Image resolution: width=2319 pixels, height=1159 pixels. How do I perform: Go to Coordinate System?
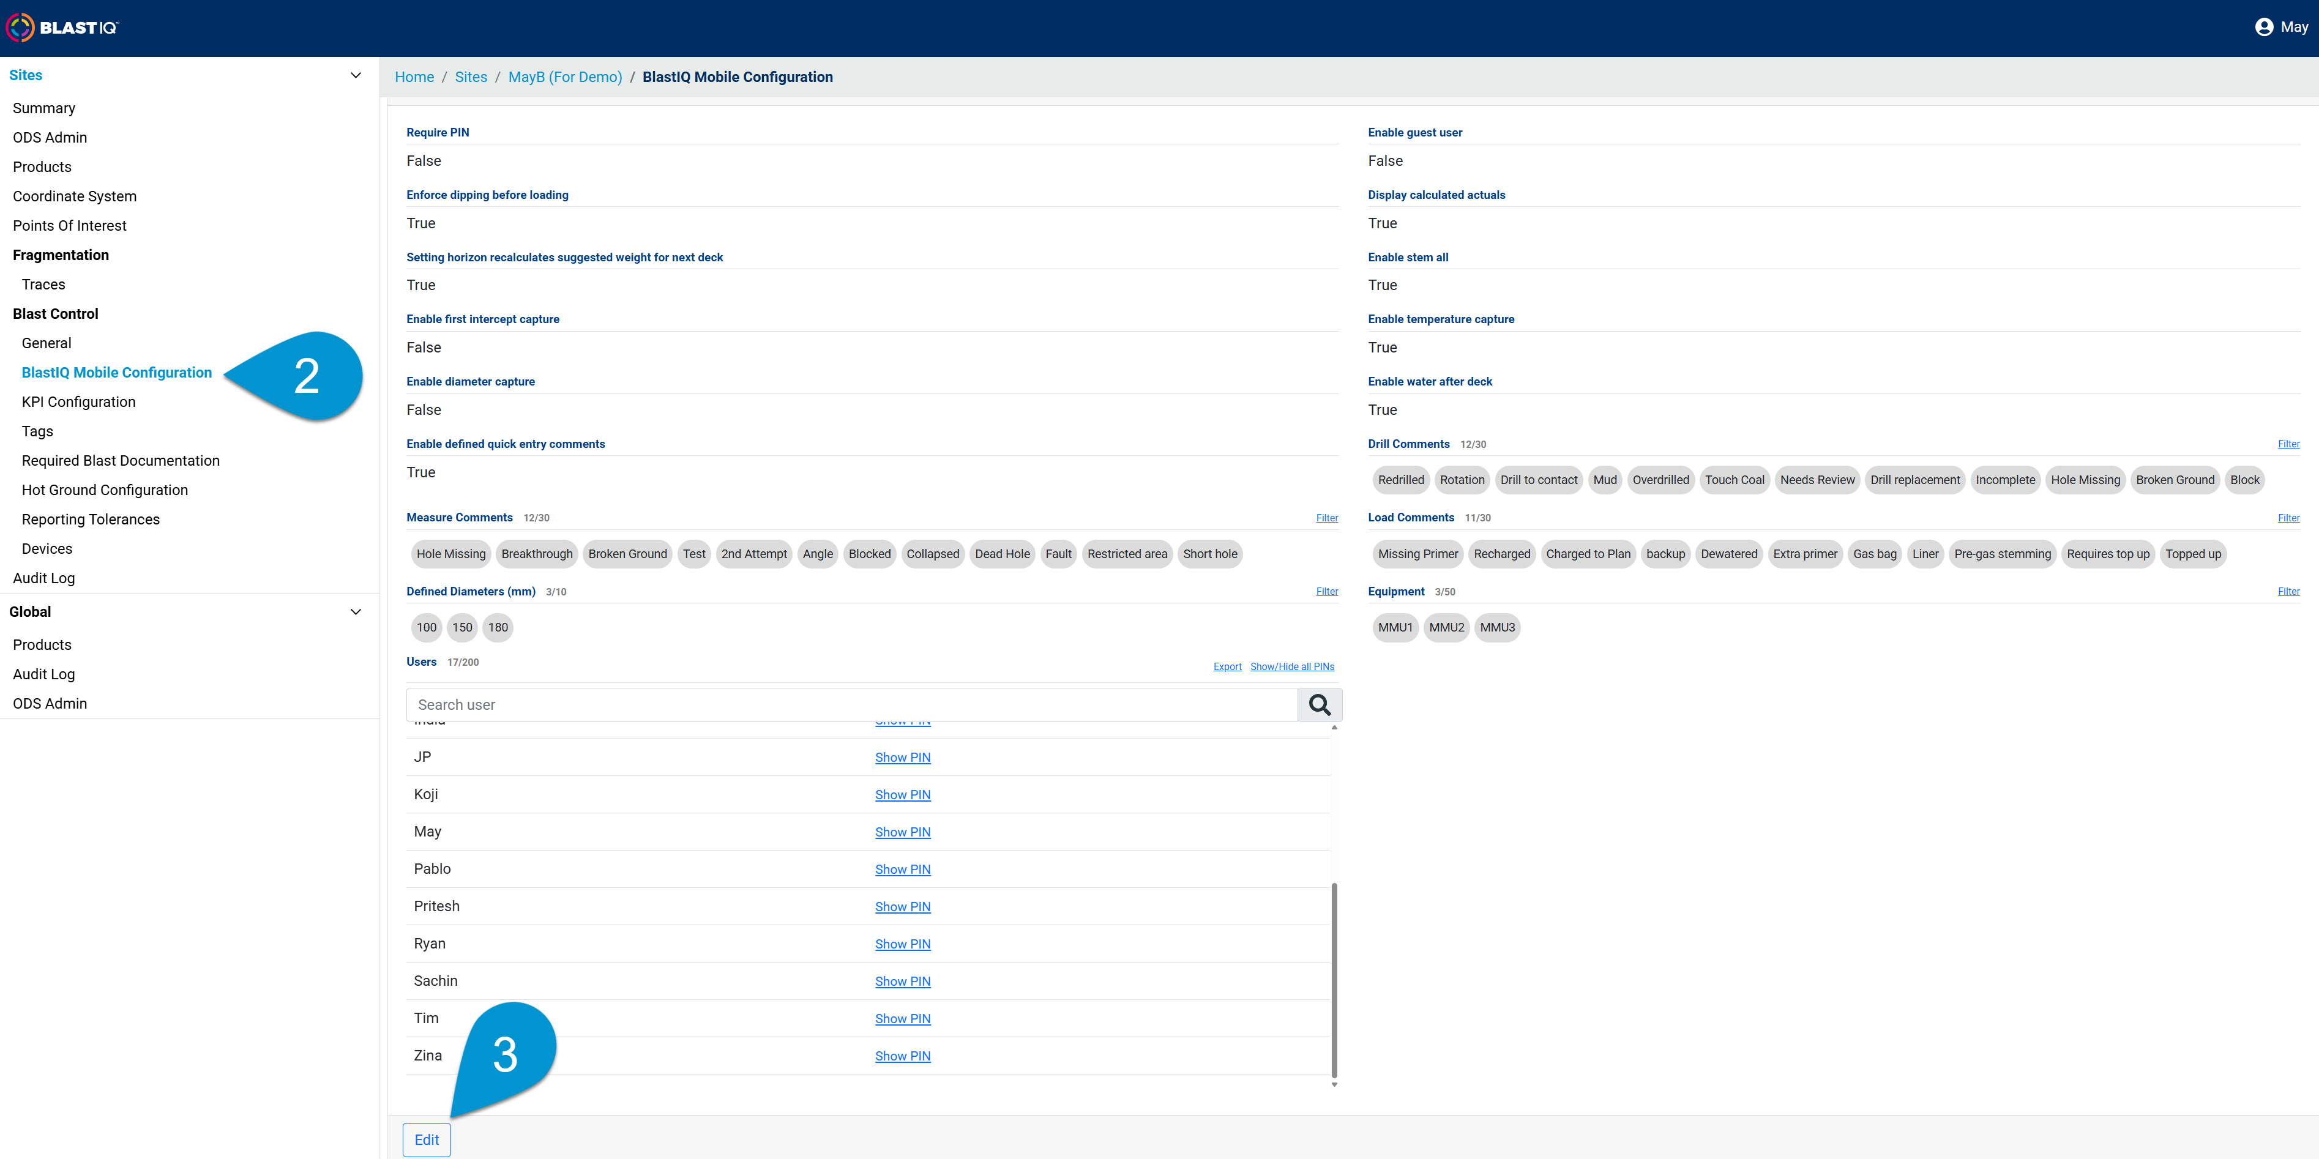[75, 196]
